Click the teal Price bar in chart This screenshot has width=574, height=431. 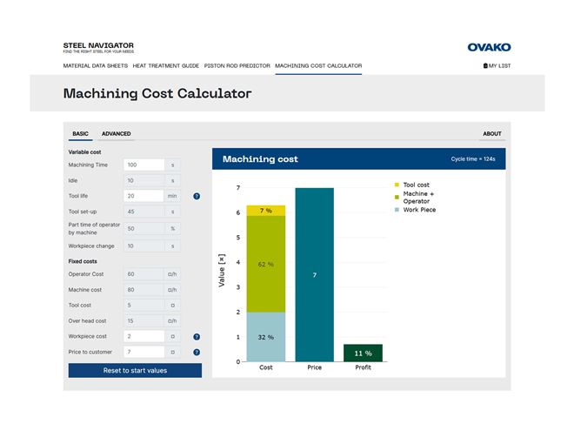[314, 274]
